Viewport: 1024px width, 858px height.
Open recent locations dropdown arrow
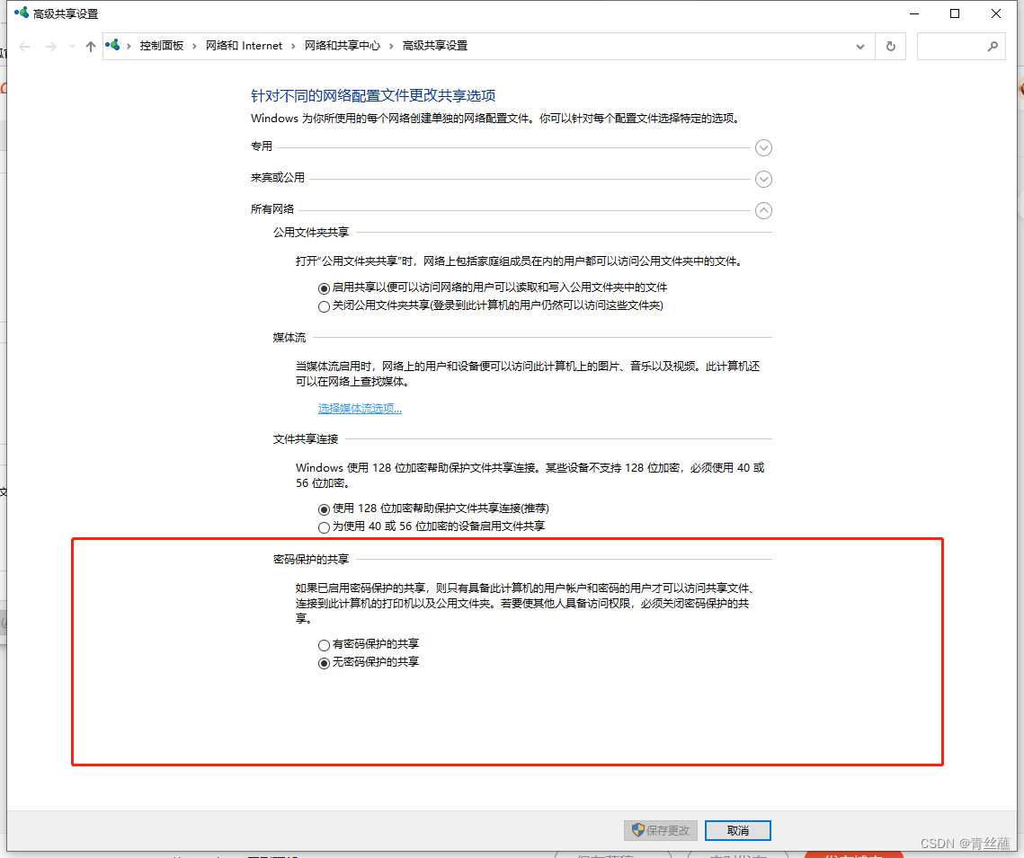coord(72,47)
